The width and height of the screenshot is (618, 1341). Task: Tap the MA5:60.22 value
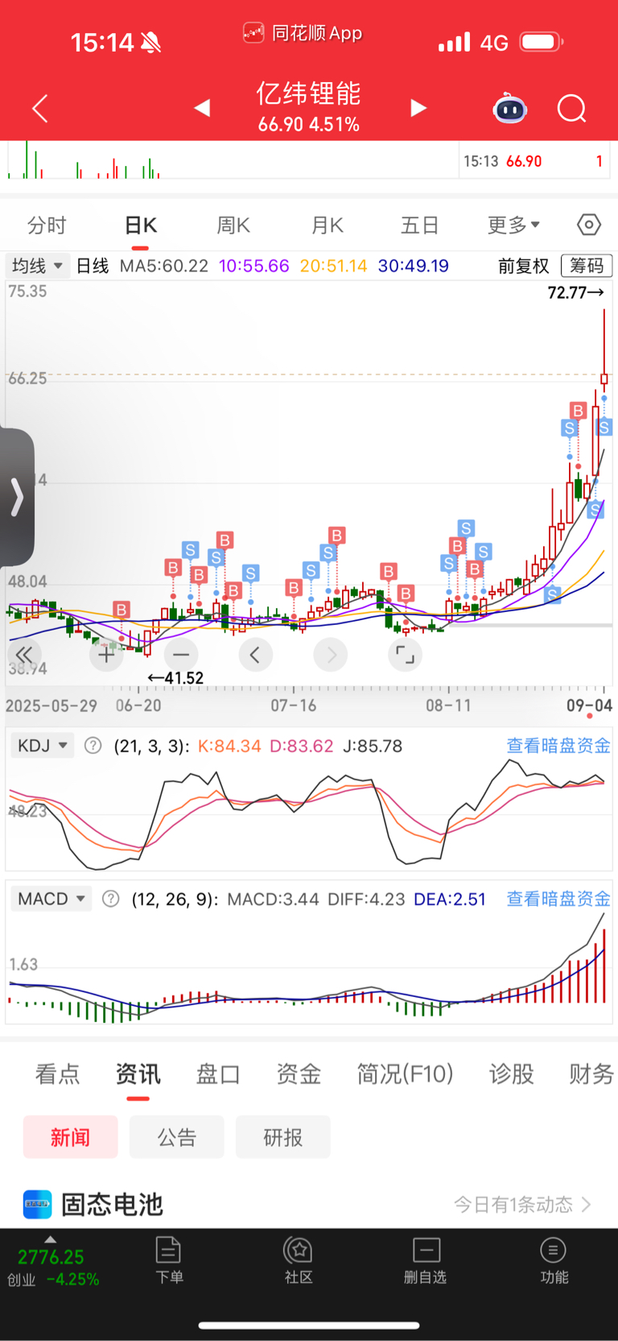[x=164, y=266]
